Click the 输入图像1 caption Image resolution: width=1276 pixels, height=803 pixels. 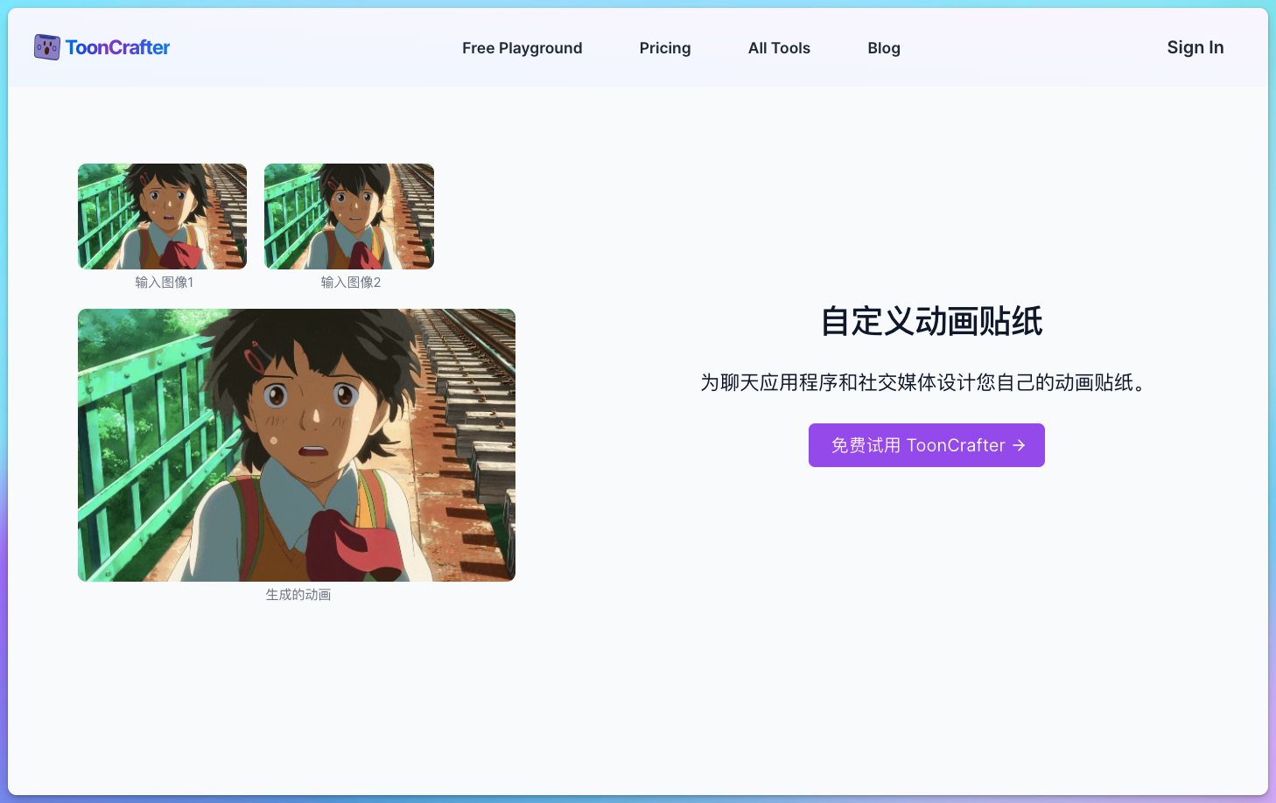pyautogui.click(x=164, y=283)
